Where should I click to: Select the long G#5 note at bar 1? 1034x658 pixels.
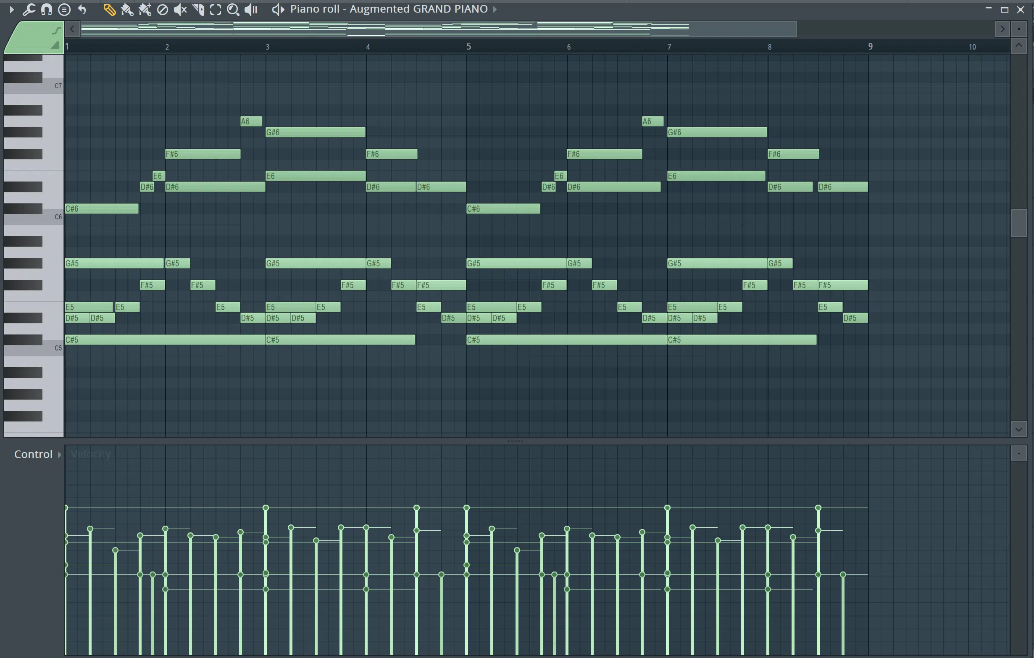coord(114,263)
